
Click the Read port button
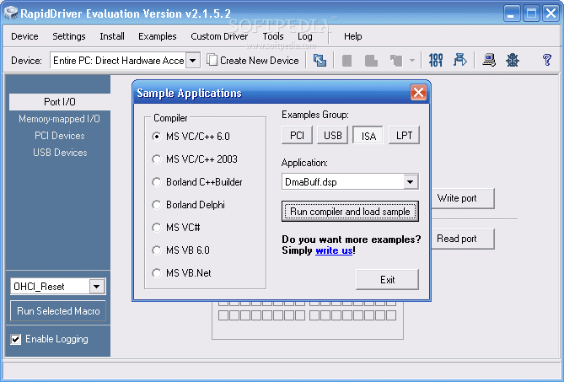(463, 239)
